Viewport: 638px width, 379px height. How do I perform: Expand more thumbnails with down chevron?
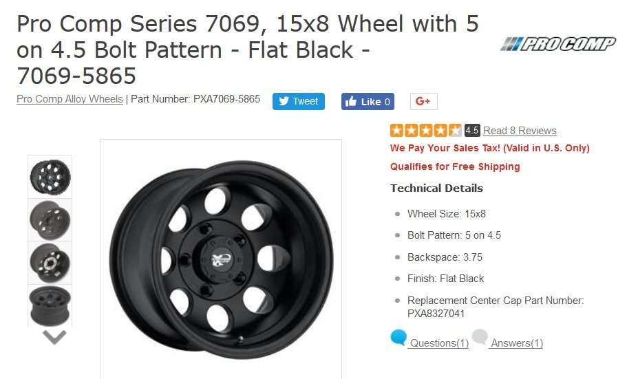pyautogui.click(x=54, y=337)
